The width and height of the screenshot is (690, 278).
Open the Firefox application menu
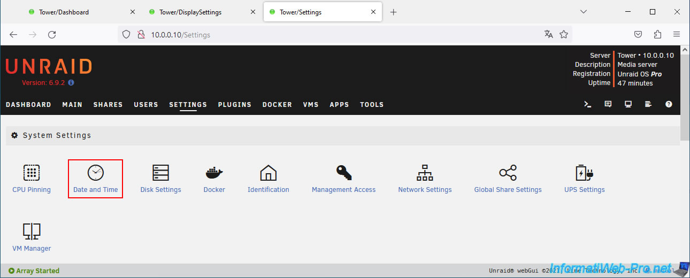click(x=677, y=35)
